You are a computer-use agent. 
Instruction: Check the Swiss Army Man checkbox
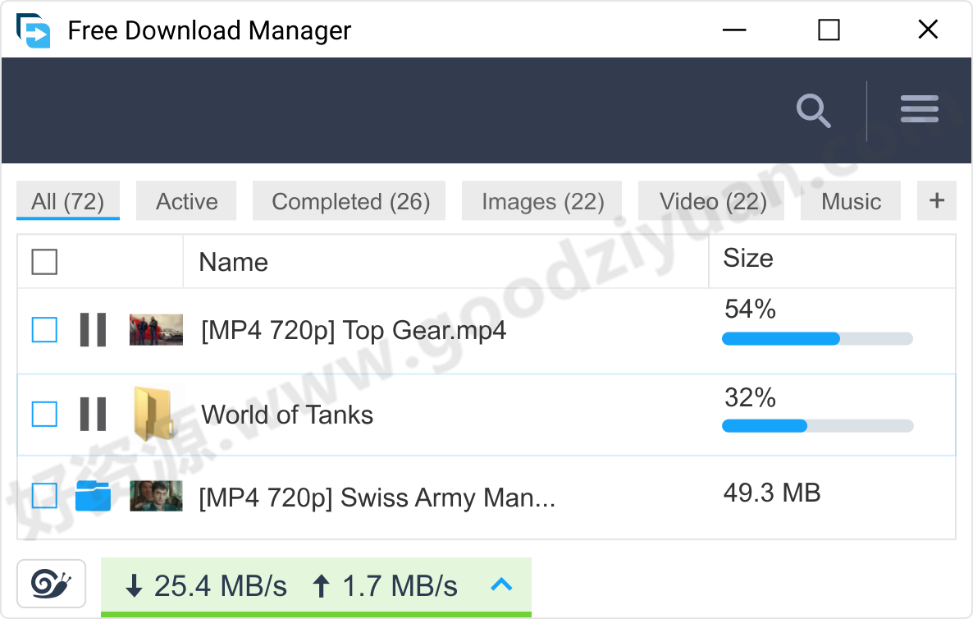(43, 497)
